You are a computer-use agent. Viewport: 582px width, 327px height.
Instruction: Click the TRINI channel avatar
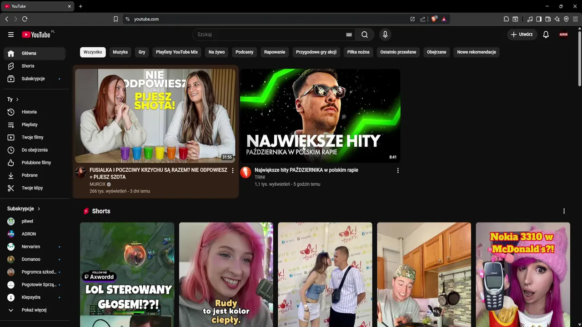point(246,172)
